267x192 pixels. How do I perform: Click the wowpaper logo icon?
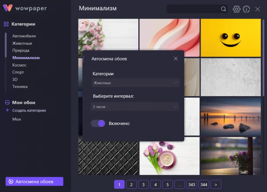coord(8,8)
